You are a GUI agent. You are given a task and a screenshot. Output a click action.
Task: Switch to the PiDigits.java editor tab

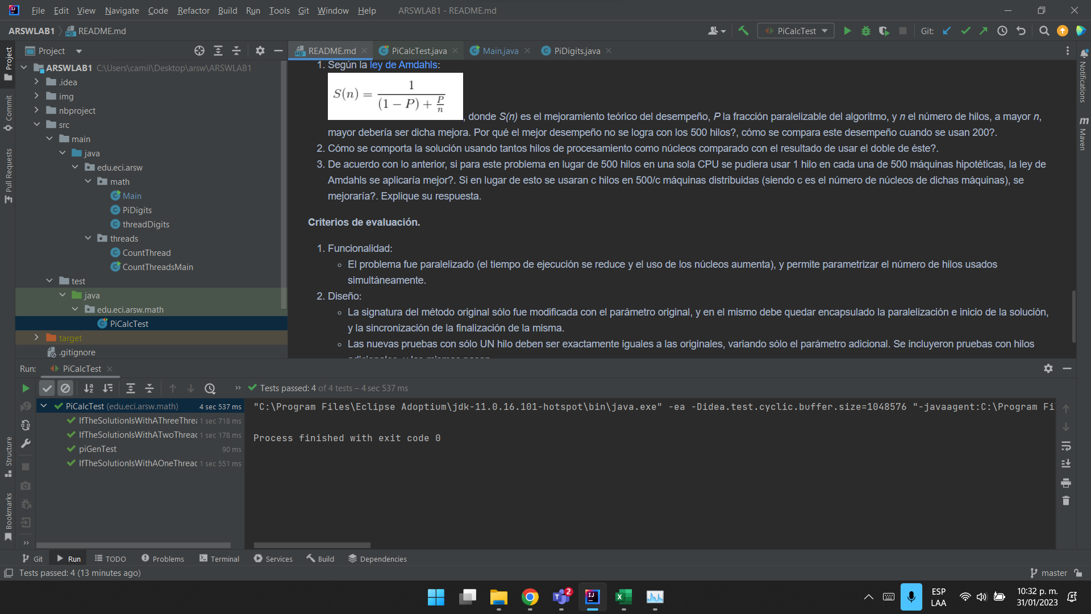(x=575, y=51)
